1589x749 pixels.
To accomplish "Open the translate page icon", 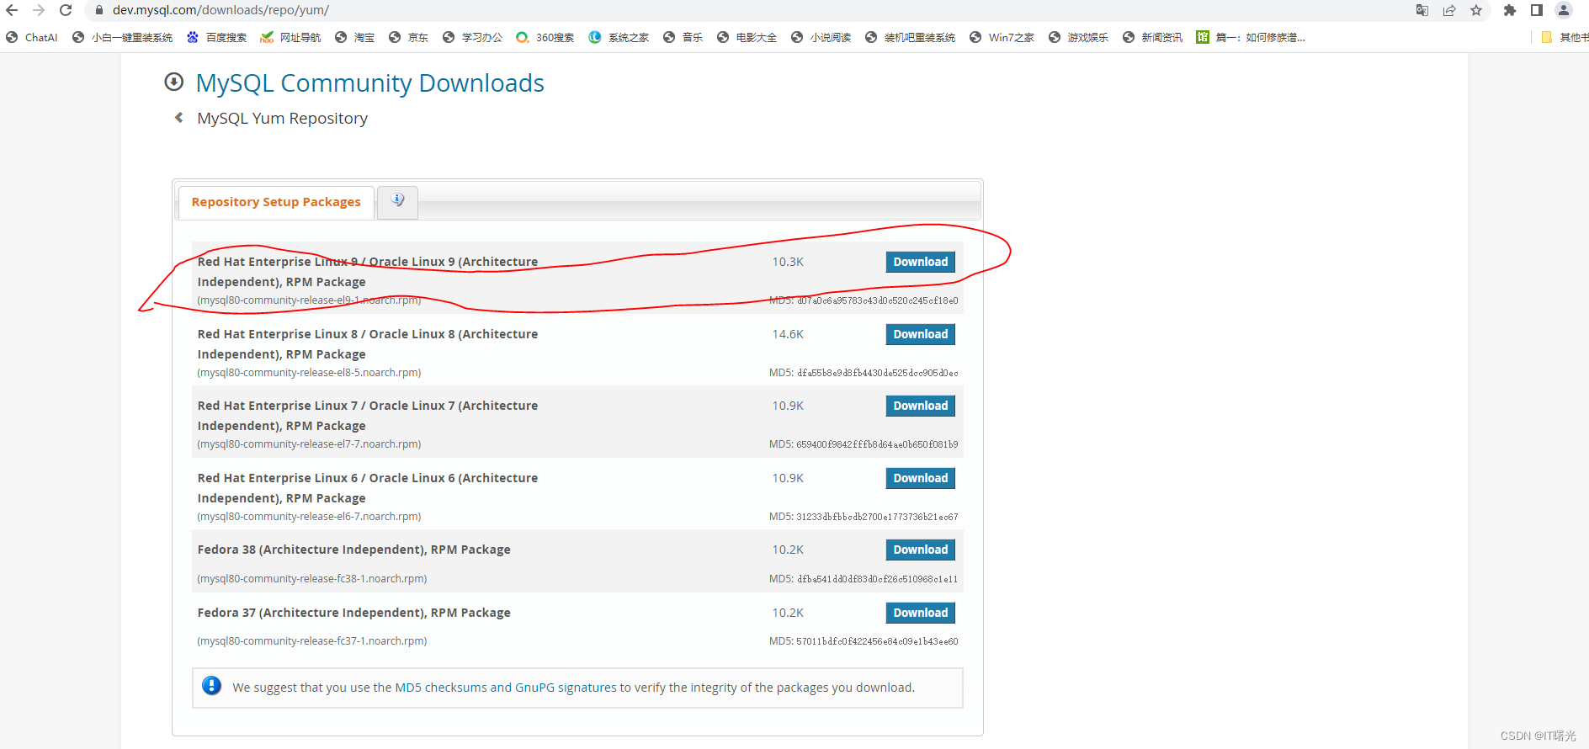I will click(1422, 10).
